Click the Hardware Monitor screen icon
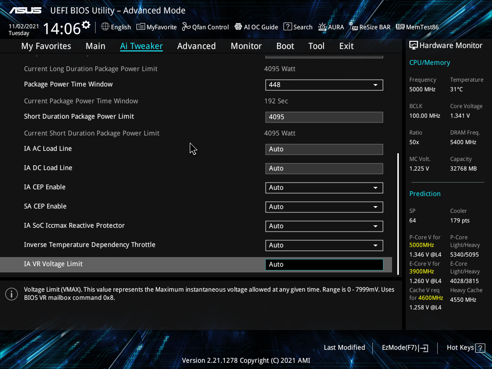492x369 pixels. point(414,46)
